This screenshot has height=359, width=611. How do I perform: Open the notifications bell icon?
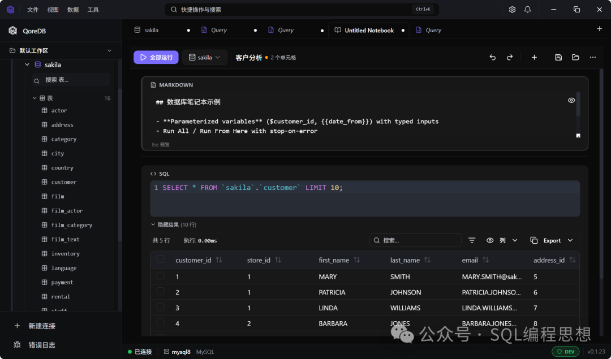[527, 10]
